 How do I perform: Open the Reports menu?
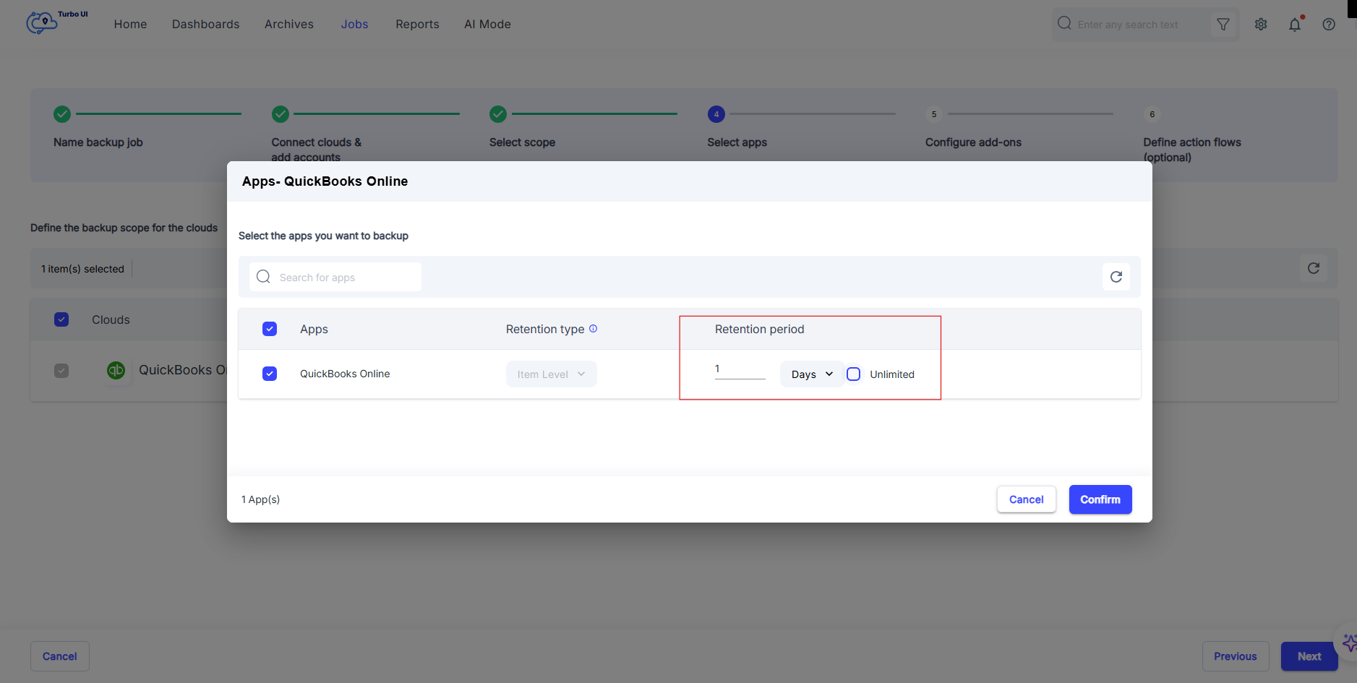[x=417, y=25]
